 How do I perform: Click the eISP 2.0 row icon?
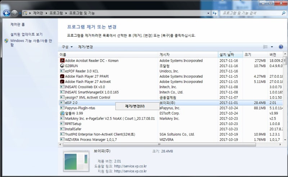(x=62, y=103)
